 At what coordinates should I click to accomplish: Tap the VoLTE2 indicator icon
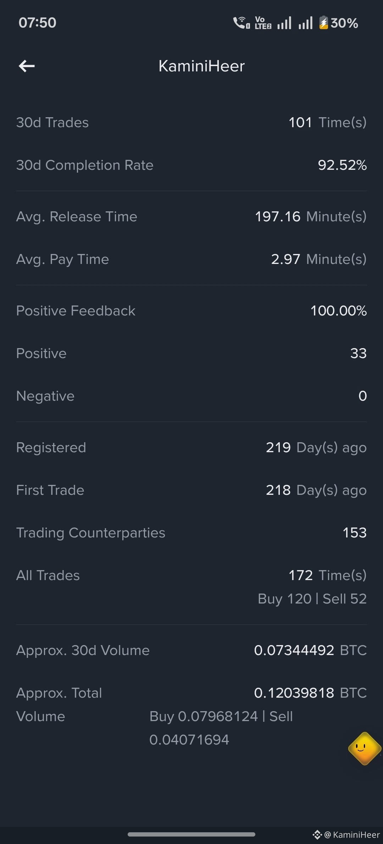pos(263,23)
